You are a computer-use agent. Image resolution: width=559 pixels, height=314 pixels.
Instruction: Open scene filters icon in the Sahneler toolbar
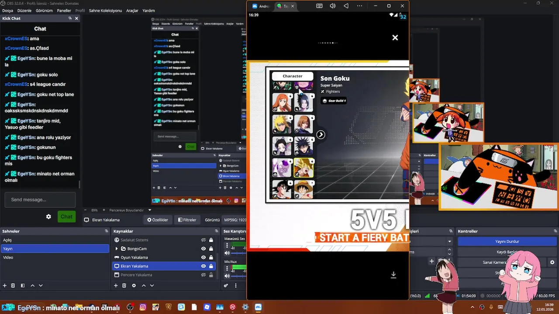click(23, 286)
